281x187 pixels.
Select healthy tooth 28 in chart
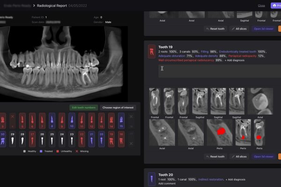22,139
